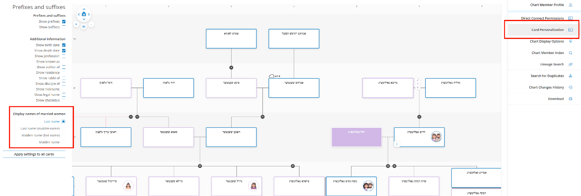Image resolution: width=581 pixels, height=196 pixels.
Task: Collapse node above פראדא גאלדבערג card
Action: (293, 166)
